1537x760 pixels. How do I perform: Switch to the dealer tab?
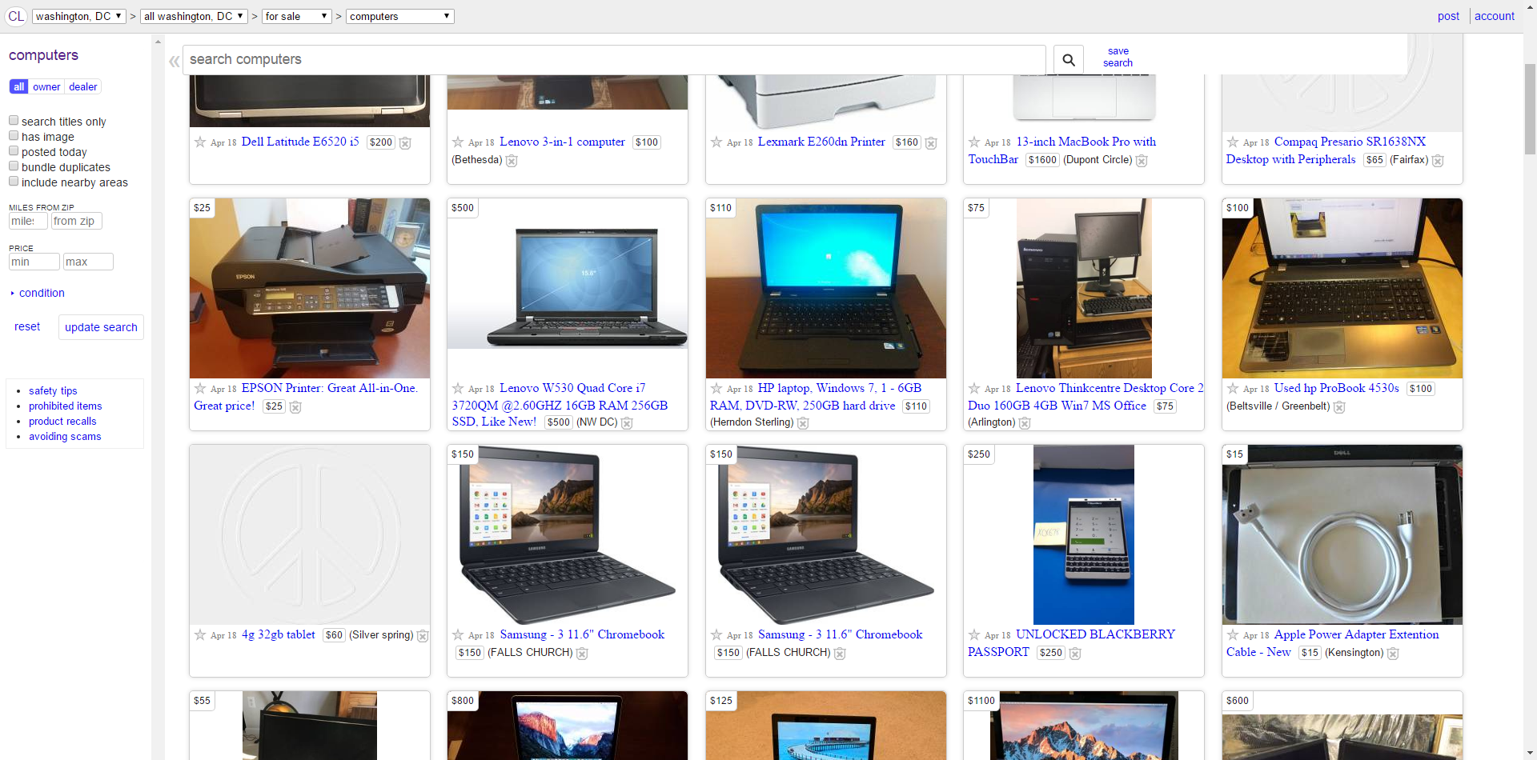point(82,86)
